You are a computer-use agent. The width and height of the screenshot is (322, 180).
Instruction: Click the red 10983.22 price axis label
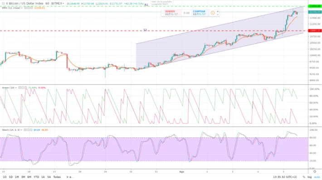315,31
